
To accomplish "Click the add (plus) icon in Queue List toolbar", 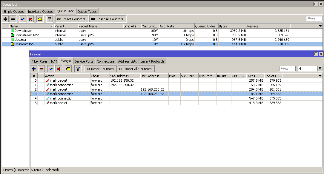I will tap(5, 19).
